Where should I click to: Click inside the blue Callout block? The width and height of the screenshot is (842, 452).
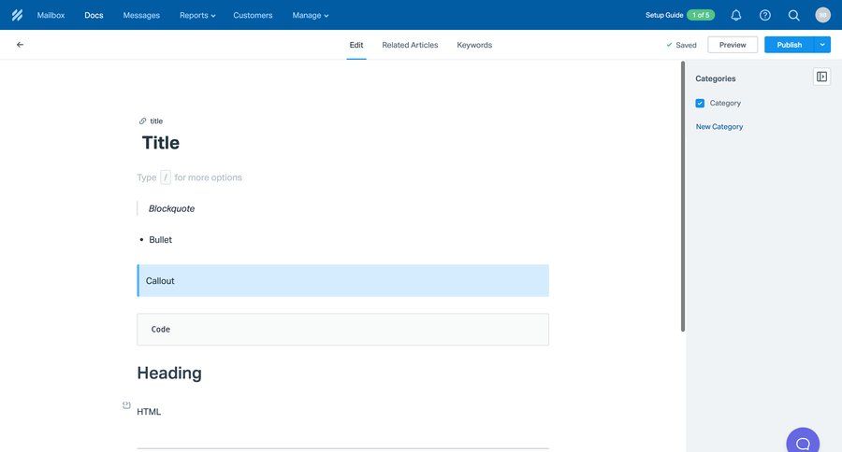342,280
